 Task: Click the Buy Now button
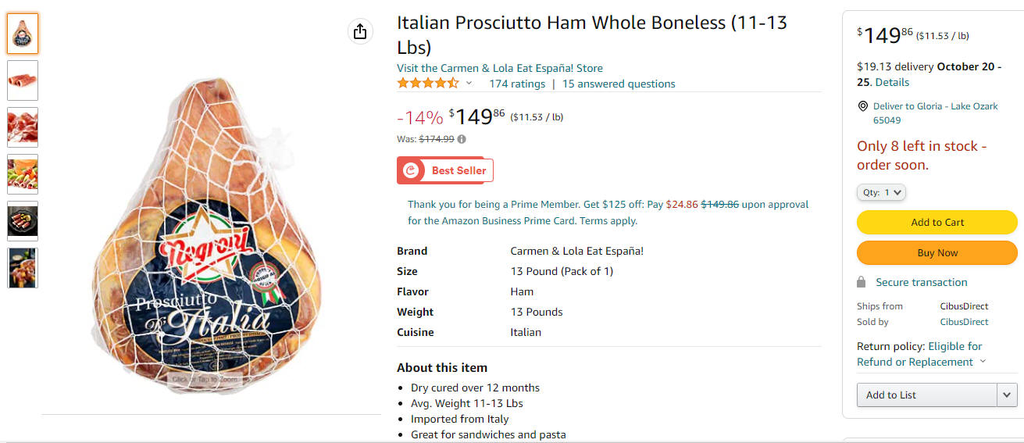click(x=937, y=252)
